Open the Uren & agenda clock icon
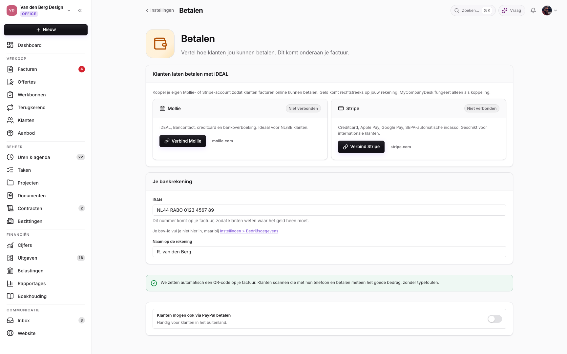Image resolution: width=567 pixels, height=354 pixels. point(10,157)
